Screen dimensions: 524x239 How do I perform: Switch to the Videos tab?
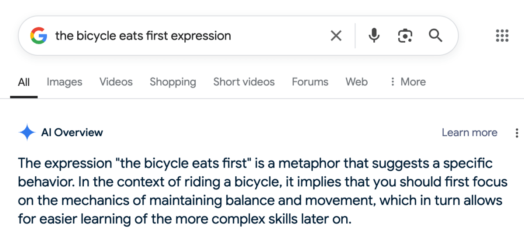pyautogui.click(x=116, y=82)
